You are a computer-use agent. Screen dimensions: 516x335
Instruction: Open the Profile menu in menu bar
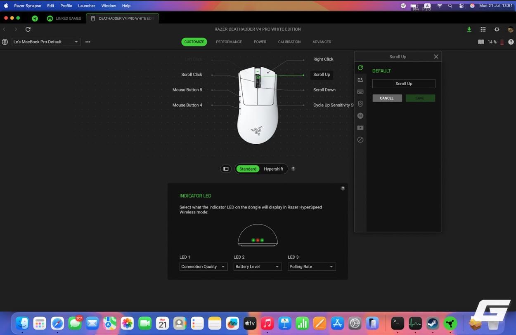66,6
